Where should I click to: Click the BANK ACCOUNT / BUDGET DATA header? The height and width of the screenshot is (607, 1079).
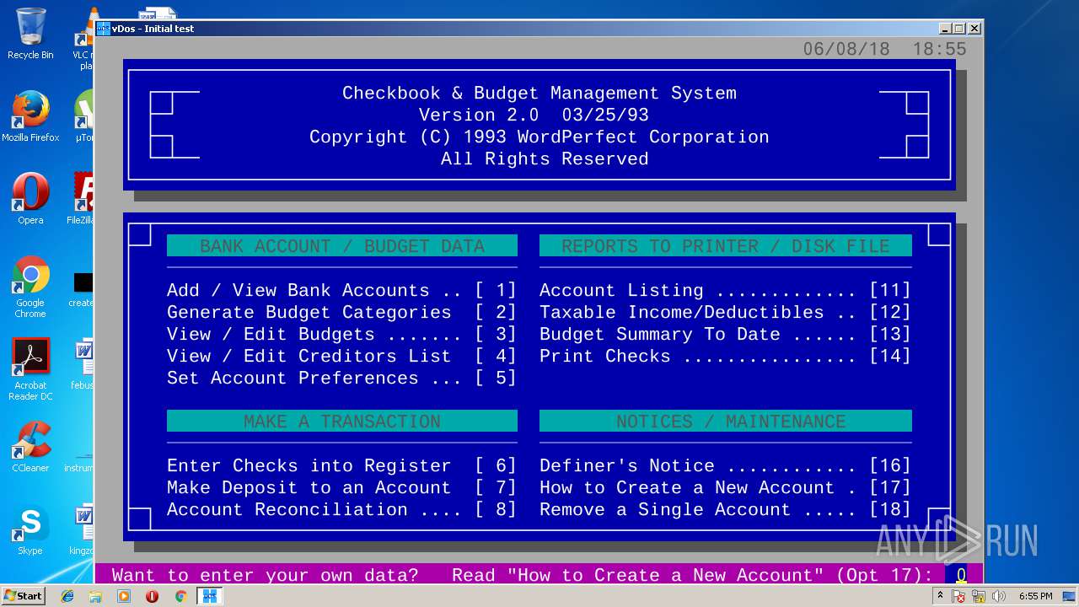tap(342, 245)
